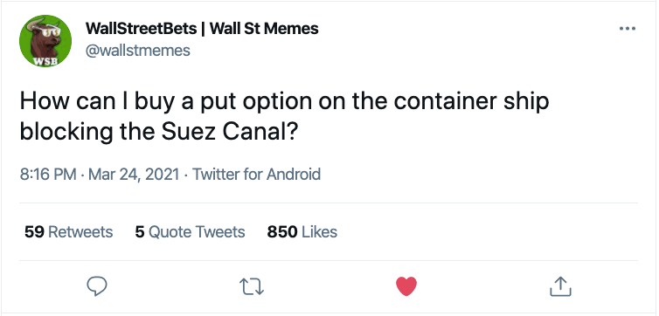Screen dimensions: 659x316
Task: Open the Twitter for Android source link
Action: click(256, 174)
